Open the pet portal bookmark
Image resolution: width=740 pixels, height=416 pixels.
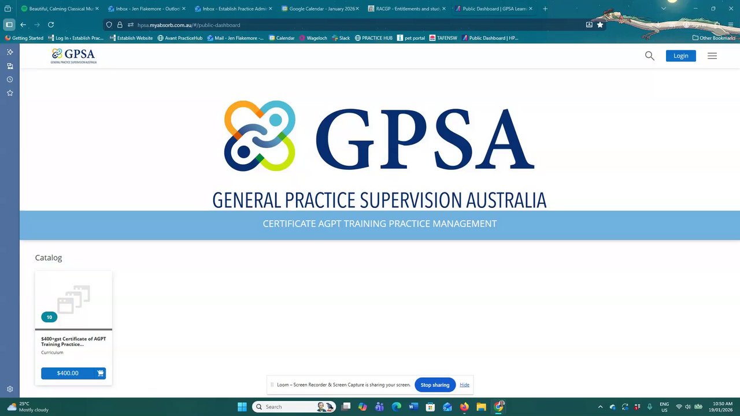pos(410,38)
